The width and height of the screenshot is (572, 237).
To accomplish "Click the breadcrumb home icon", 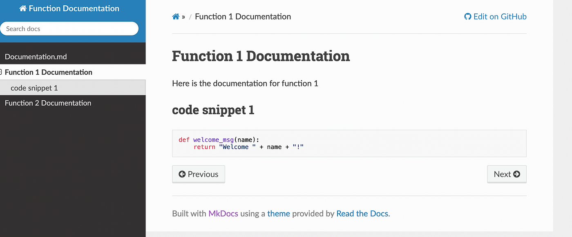I will coord(176,17).
